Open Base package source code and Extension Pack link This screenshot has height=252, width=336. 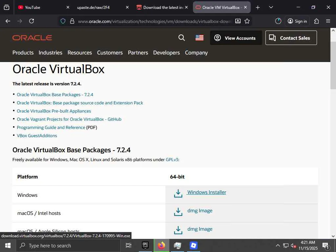(80, 103)
